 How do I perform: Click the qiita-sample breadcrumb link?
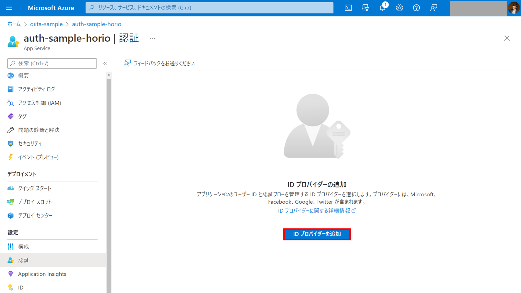coord(46,24)
